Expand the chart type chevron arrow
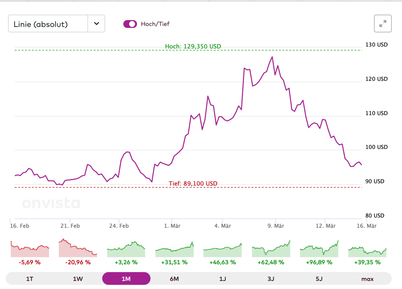The height and width of the screenshot is (289, 402). (x=96, y=24)
